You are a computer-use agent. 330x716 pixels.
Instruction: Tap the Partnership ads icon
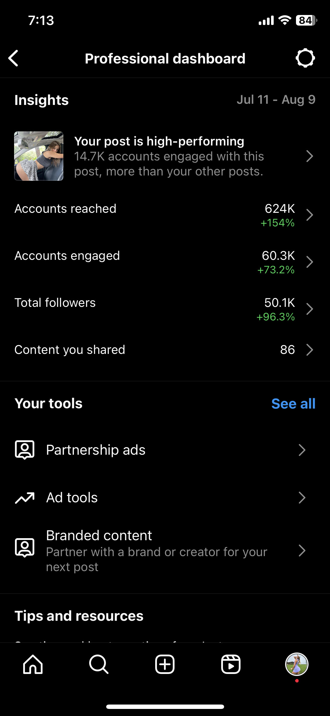pyautogui.click(x=25, y=450)
